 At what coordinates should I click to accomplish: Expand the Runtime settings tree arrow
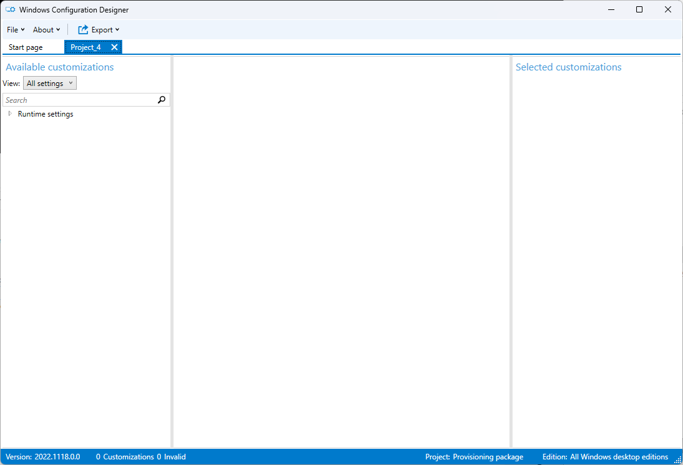pos(10,114)
